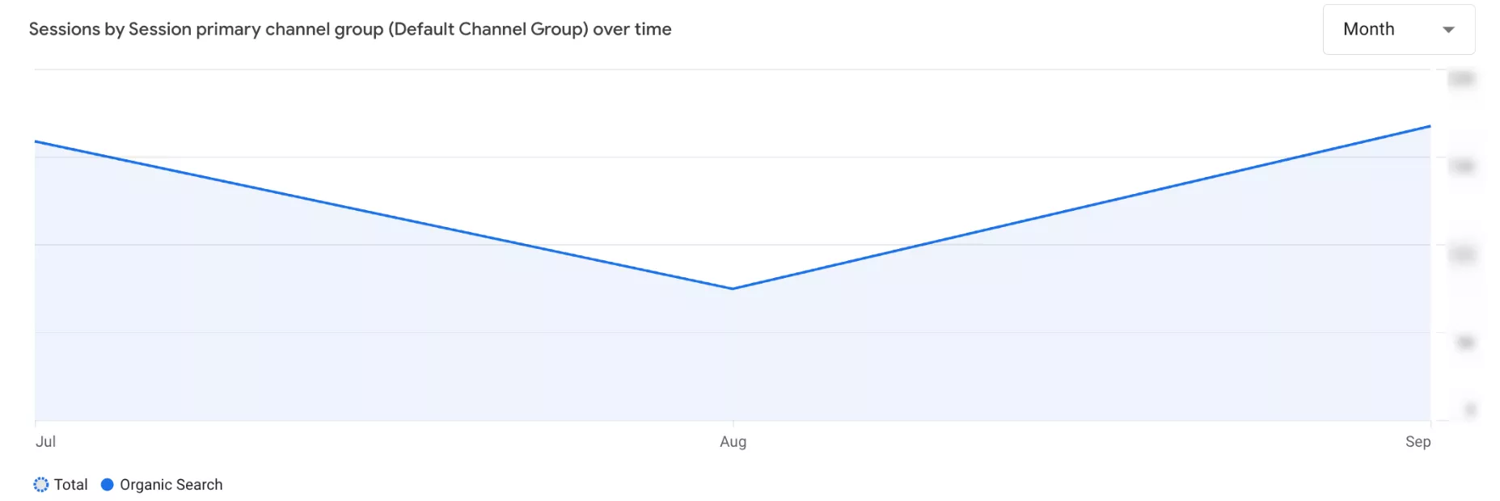Open the Month granularity dropdown
The image size is (1500, 501).
[x=1398, y=30]
